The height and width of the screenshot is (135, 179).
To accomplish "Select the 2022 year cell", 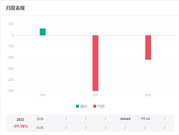I will click(20, 120).
